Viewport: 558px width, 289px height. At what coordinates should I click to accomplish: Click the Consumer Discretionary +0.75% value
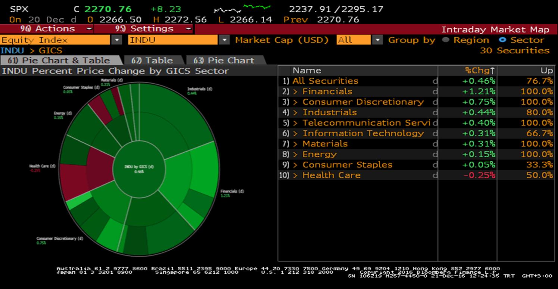pos(479,102)
